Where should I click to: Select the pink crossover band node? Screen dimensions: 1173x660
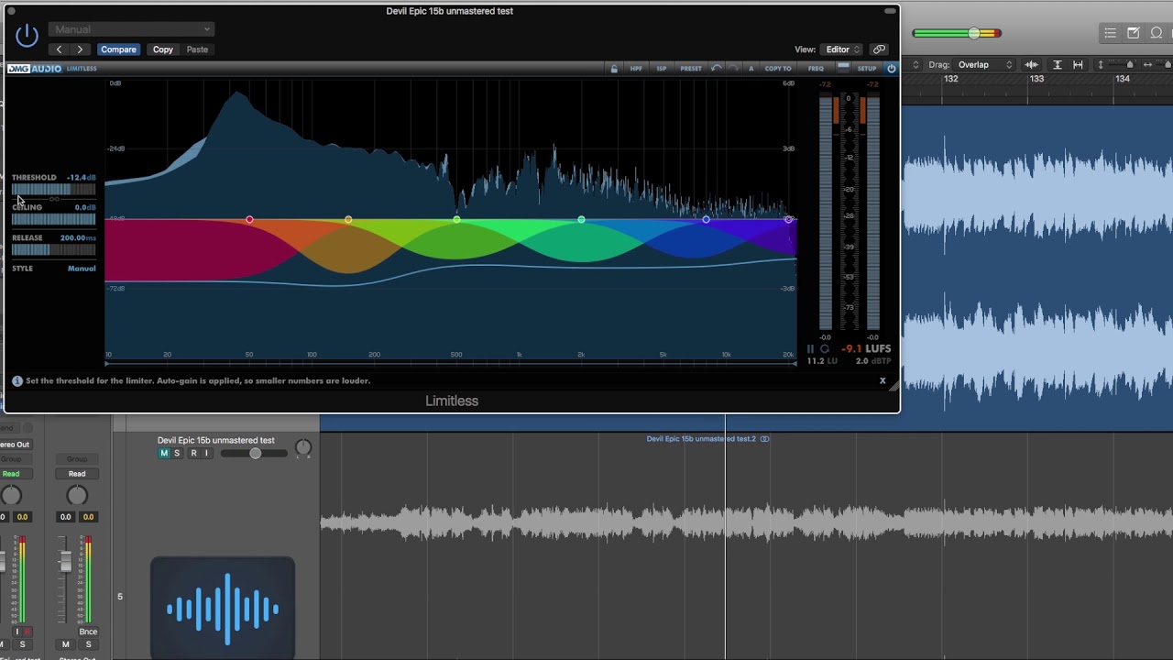point(249,220)
